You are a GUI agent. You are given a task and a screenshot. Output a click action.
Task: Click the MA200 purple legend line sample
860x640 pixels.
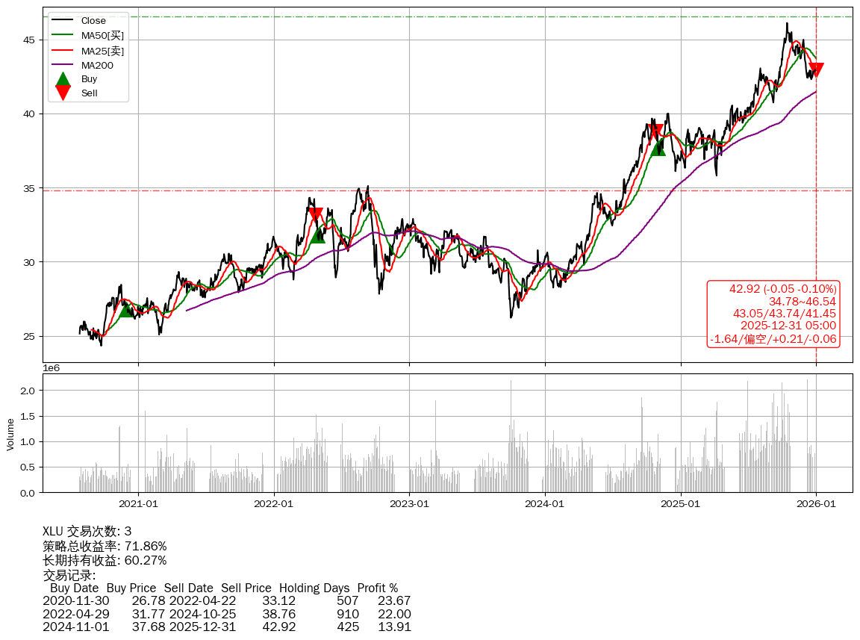tap(63, 66)
